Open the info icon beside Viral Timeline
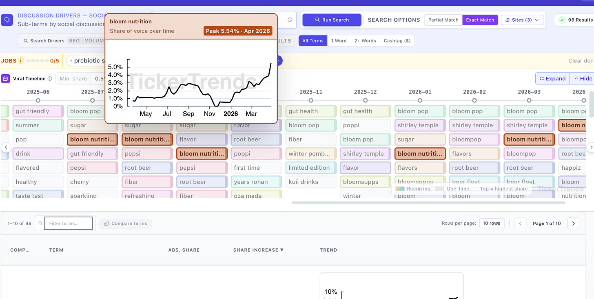 50,79
